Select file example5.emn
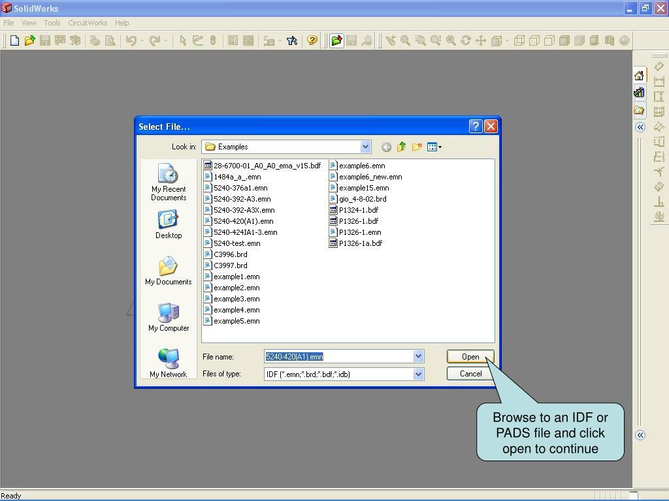Screen dimensions: 669x501 tap(232, 321)
